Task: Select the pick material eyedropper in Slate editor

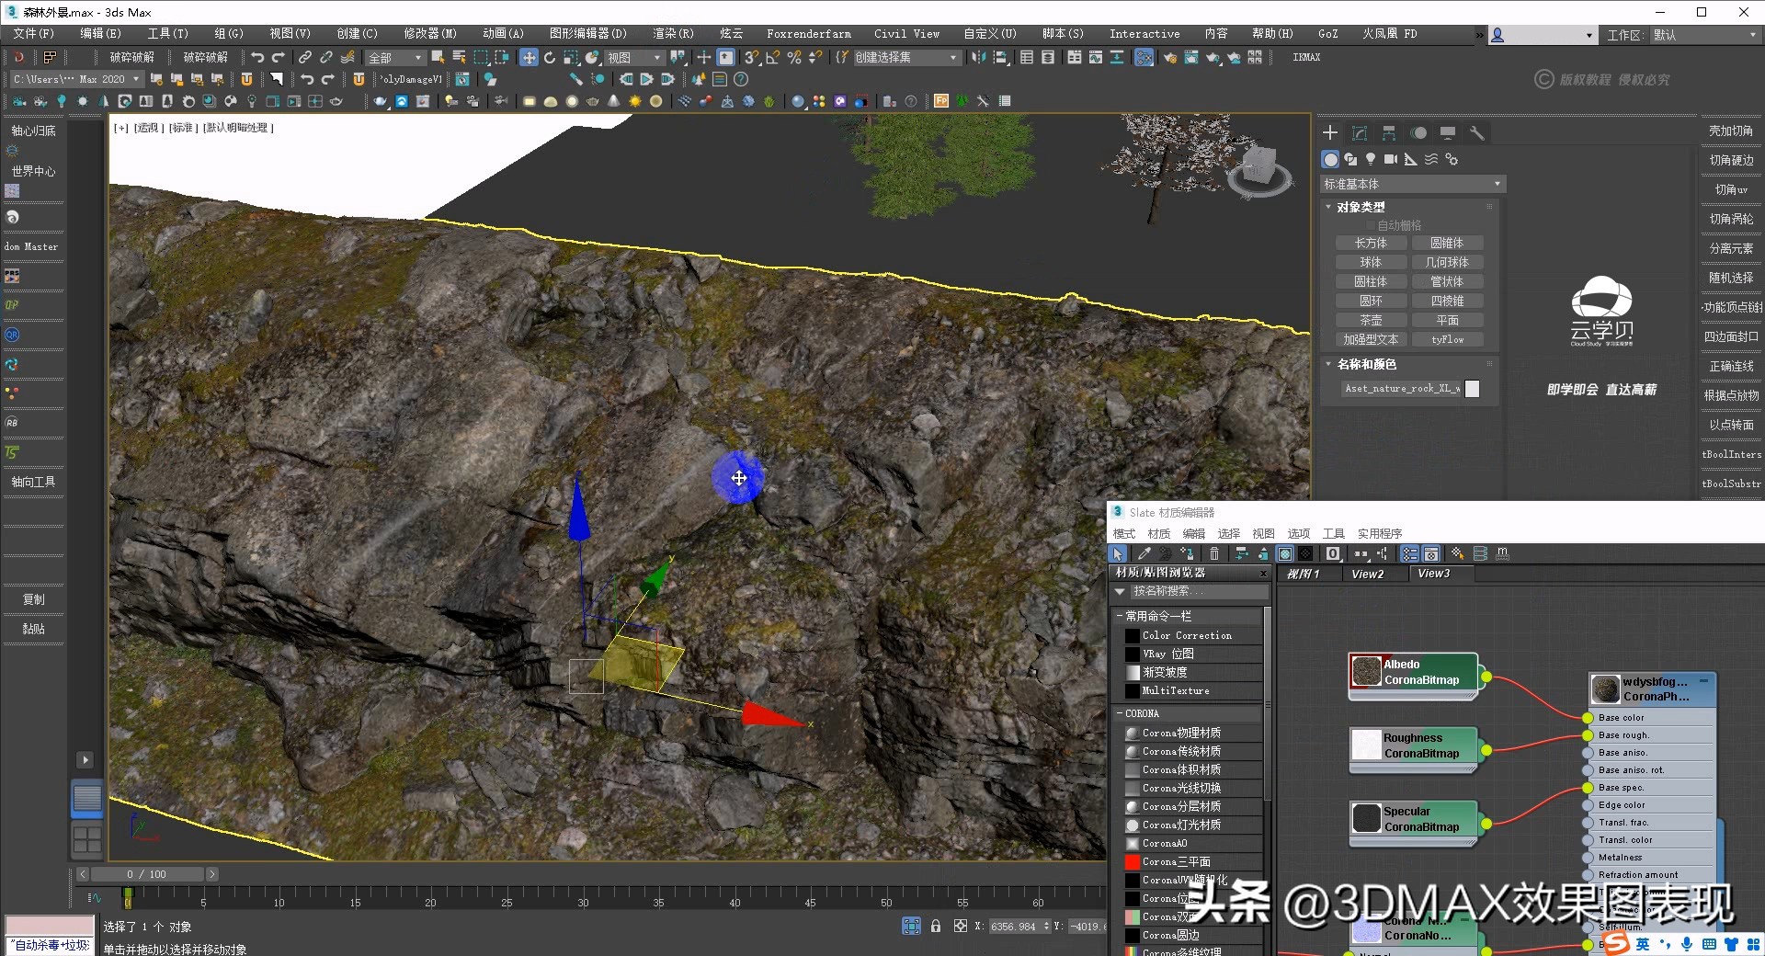Action: click(x=1144, y=553)
